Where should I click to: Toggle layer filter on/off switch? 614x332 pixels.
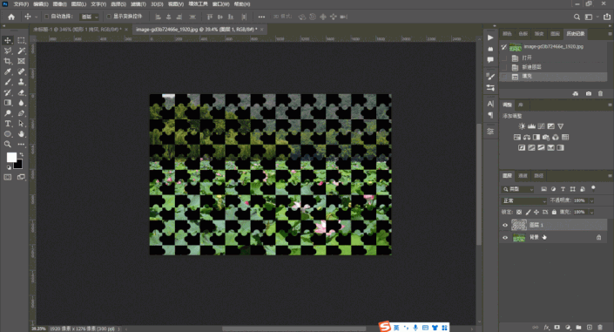[x=593, y=188]
